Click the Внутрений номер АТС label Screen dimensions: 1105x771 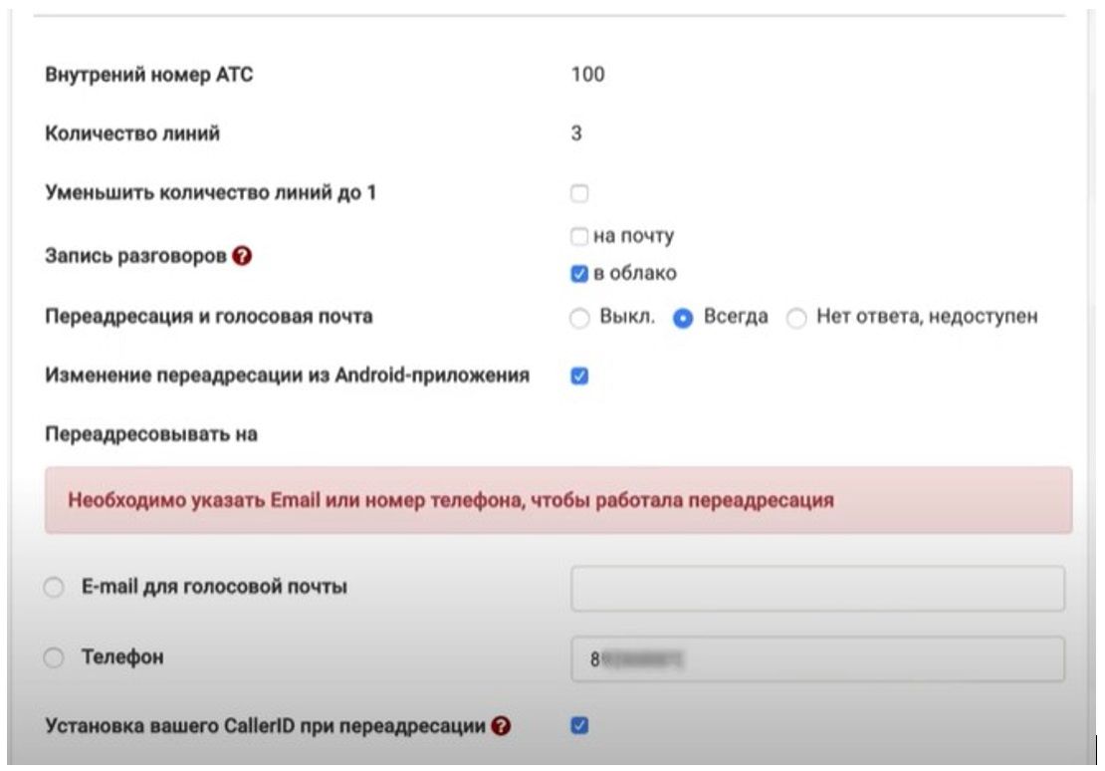[x=149, y=75]
